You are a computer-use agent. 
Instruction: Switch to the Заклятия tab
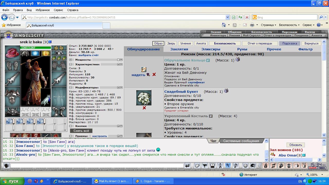(x=179, y=49)
